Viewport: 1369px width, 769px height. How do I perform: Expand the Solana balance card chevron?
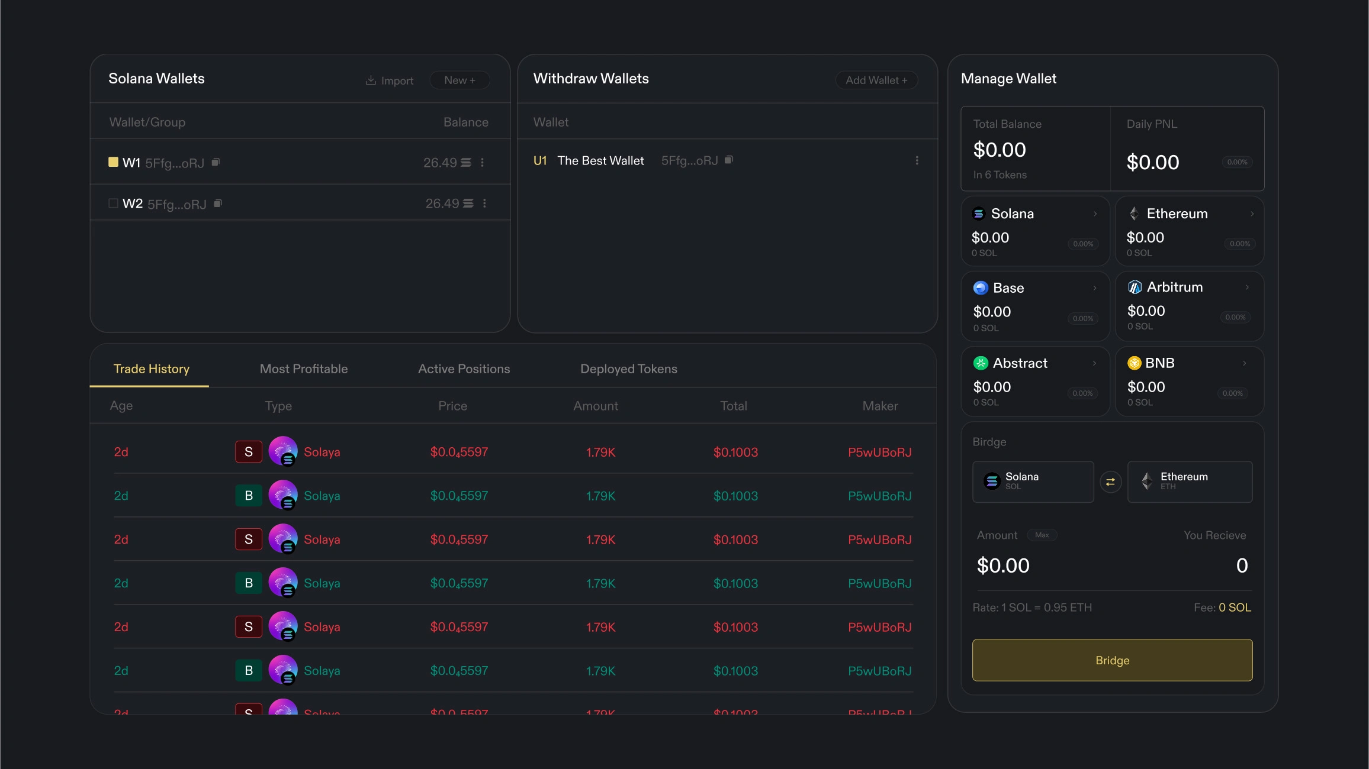click(x=1095, y=214)
